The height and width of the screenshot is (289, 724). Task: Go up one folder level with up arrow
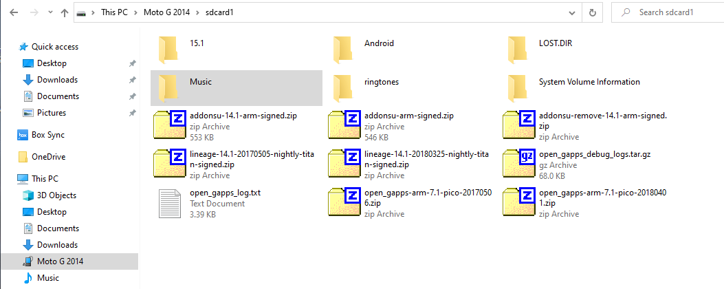(x=65, y=13)
